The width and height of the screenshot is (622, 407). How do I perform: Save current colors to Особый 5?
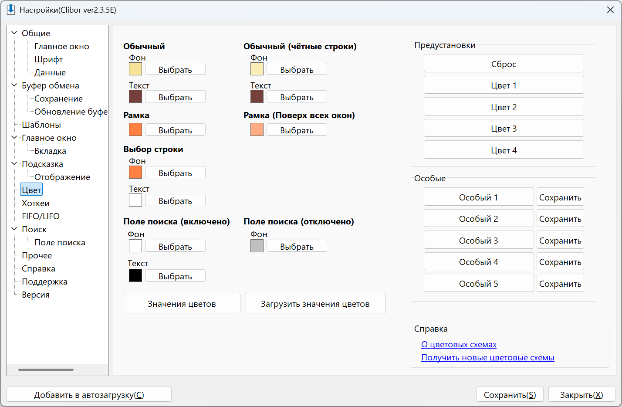tap(560, 283)
